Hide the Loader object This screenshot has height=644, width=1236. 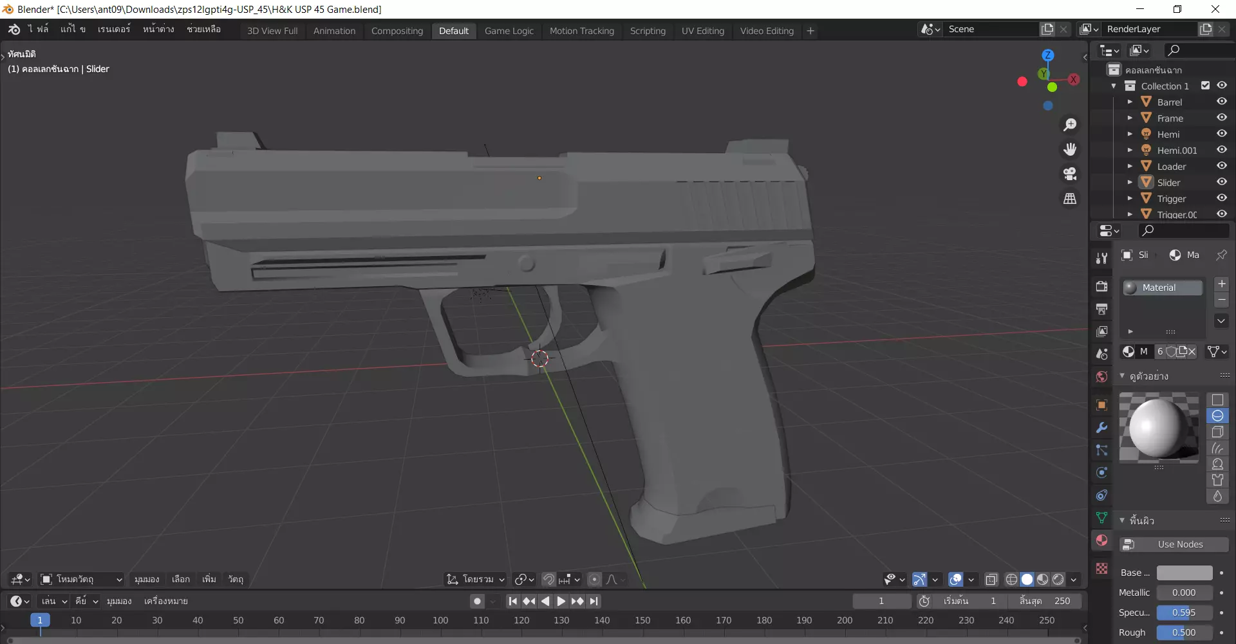(1221, 166)
